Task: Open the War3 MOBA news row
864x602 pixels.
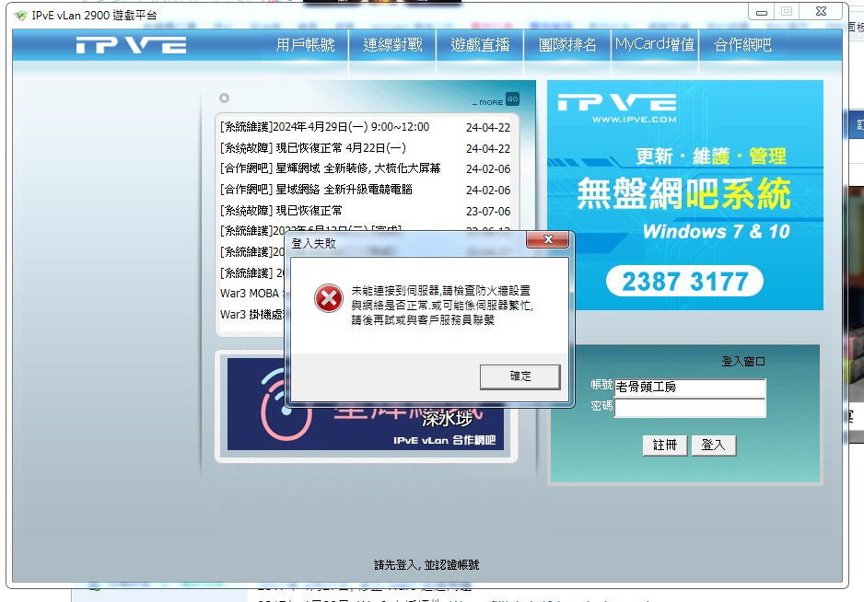Action: point(251,294)
